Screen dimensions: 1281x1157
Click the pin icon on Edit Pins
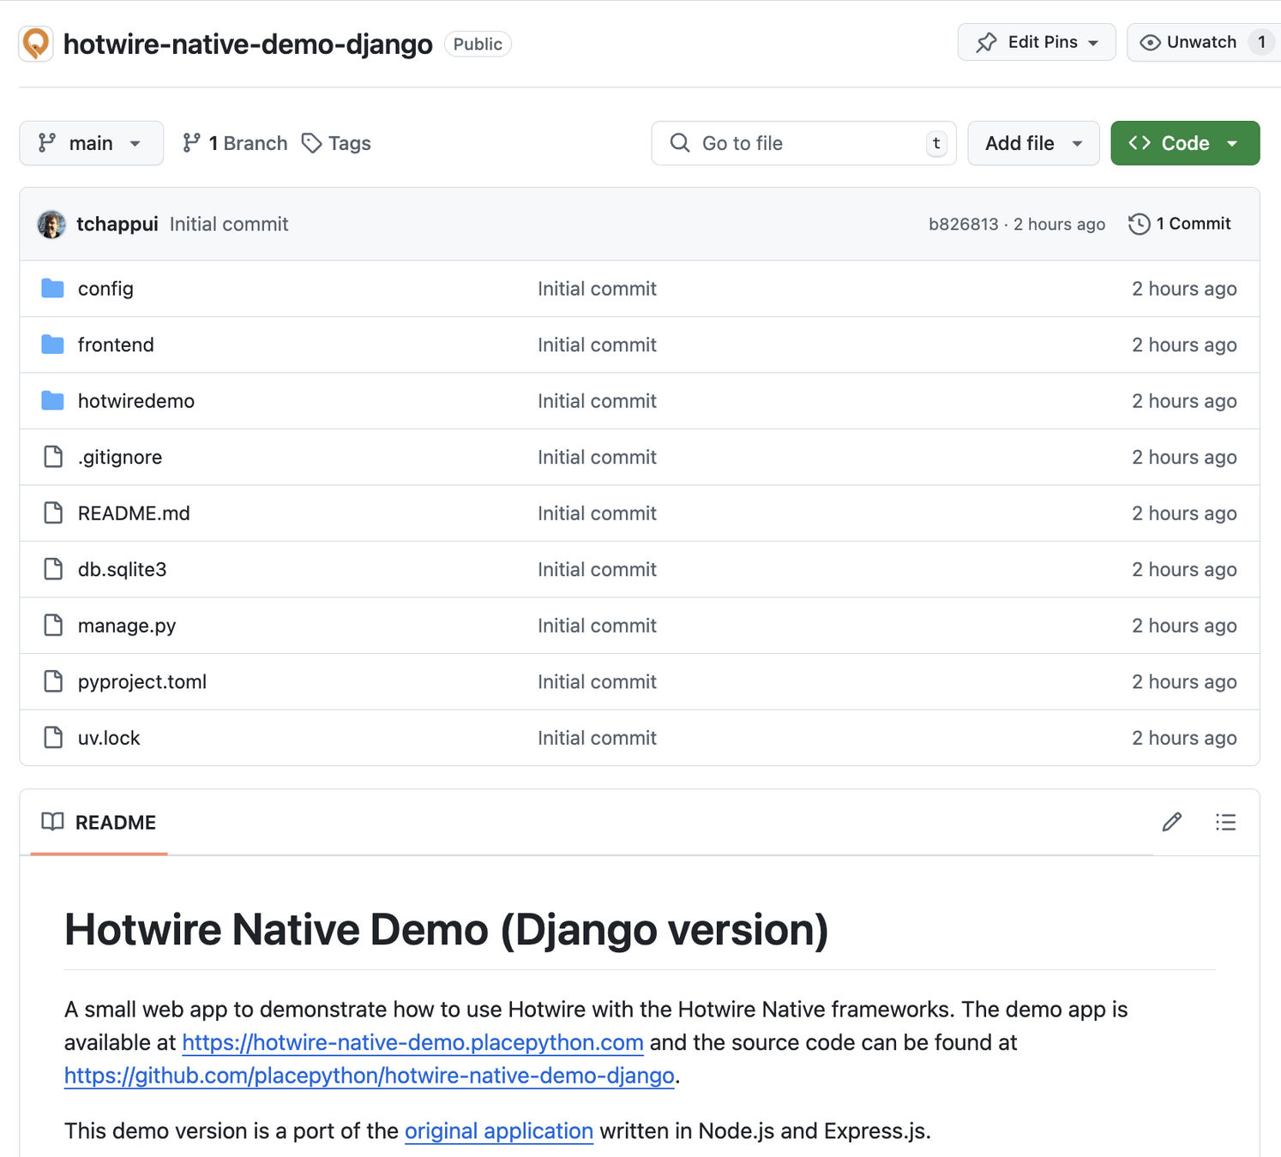point(987,43)
